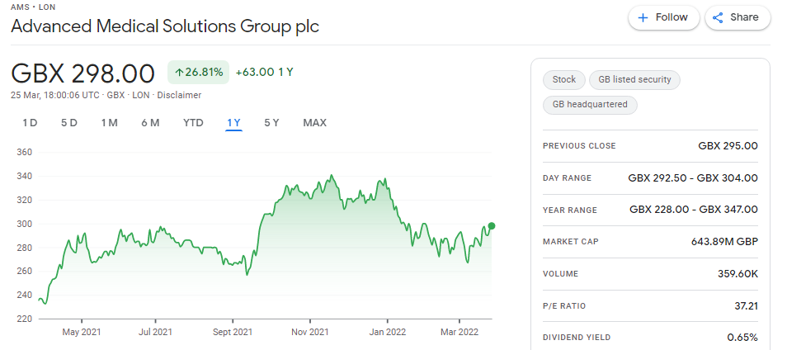Click the 25 Mar, 18:00:06 UTC timestamp
Image resolution: width=787 pixels, height=350 pixels.
[x=55, y=95]
